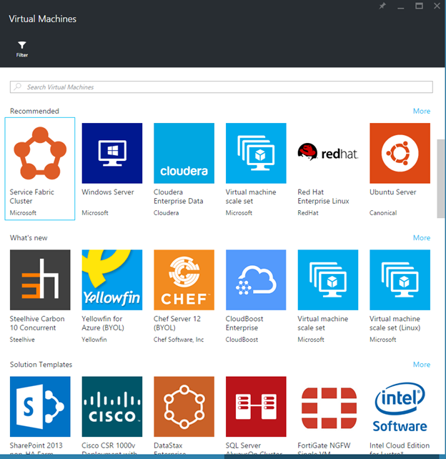Click the 'Cloudera Enterprise Data' title
This screenshot has height=459, width=446.
178,197
